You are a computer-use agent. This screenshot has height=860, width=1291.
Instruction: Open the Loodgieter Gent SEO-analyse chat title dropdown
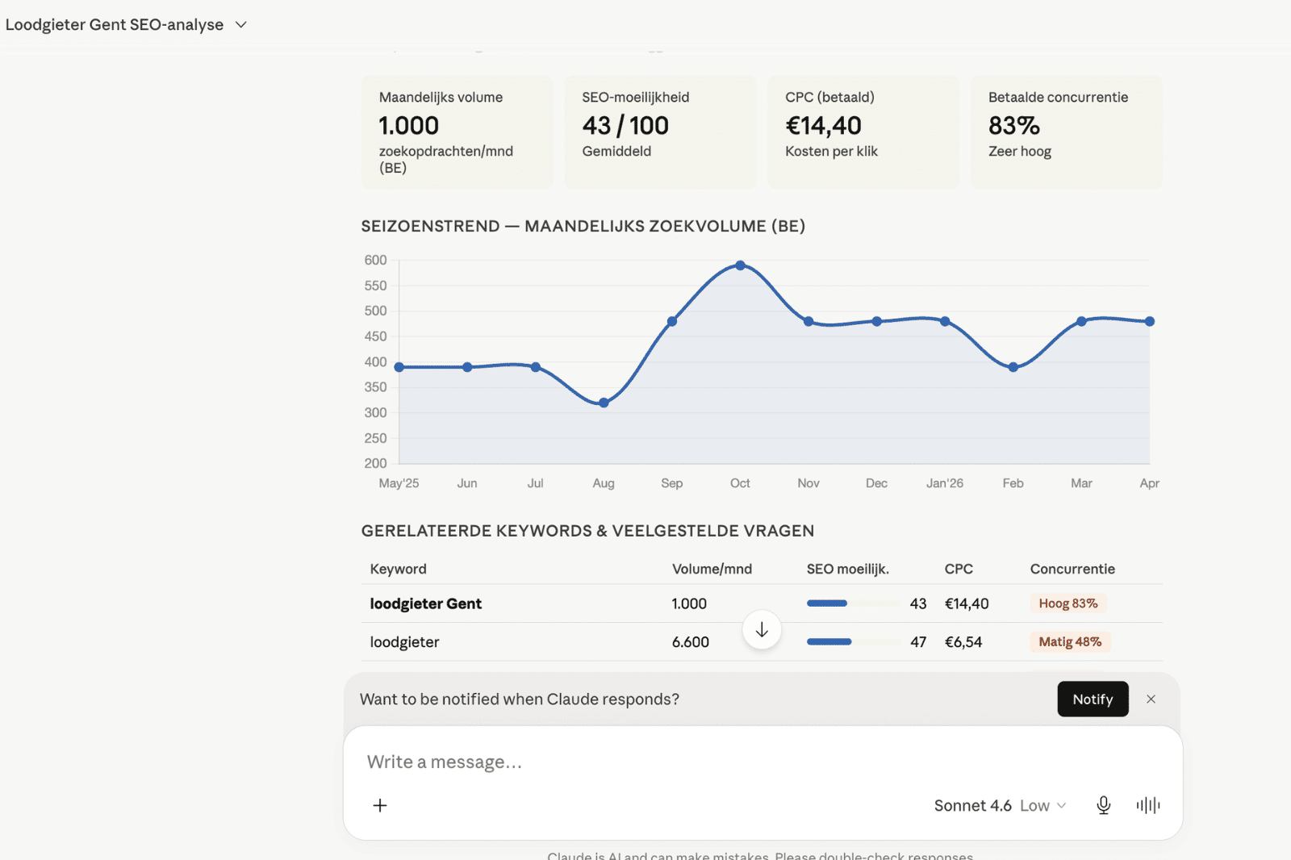126,25
